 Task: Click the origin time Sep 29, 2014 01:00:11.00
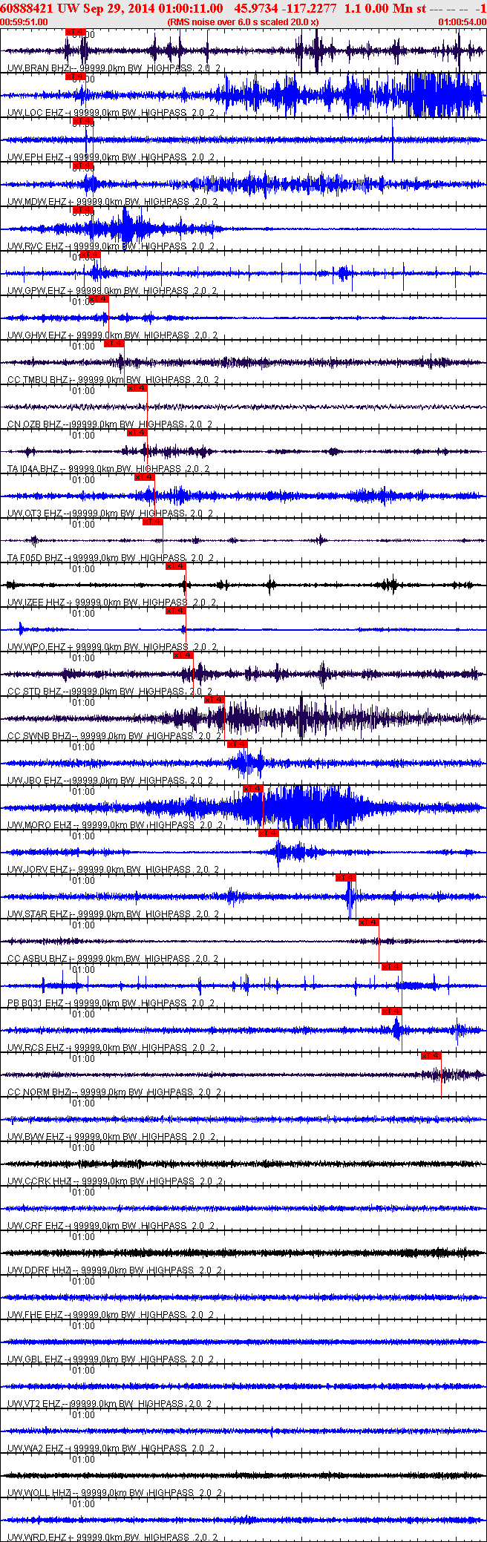[x=154, y=8]
